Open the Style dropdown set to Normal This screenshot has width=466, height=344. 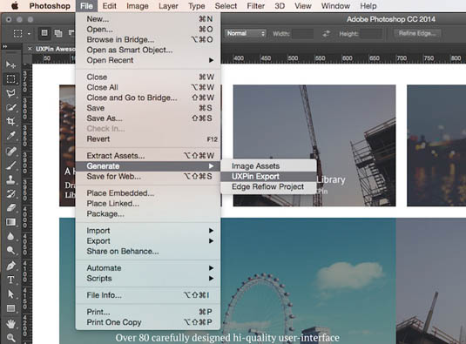pos(245,34)
